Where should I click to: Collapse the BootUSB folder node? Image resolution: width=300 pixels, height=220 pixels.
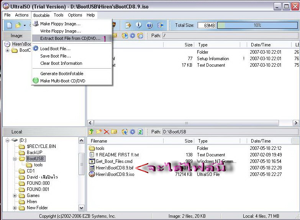click(15, 159)
